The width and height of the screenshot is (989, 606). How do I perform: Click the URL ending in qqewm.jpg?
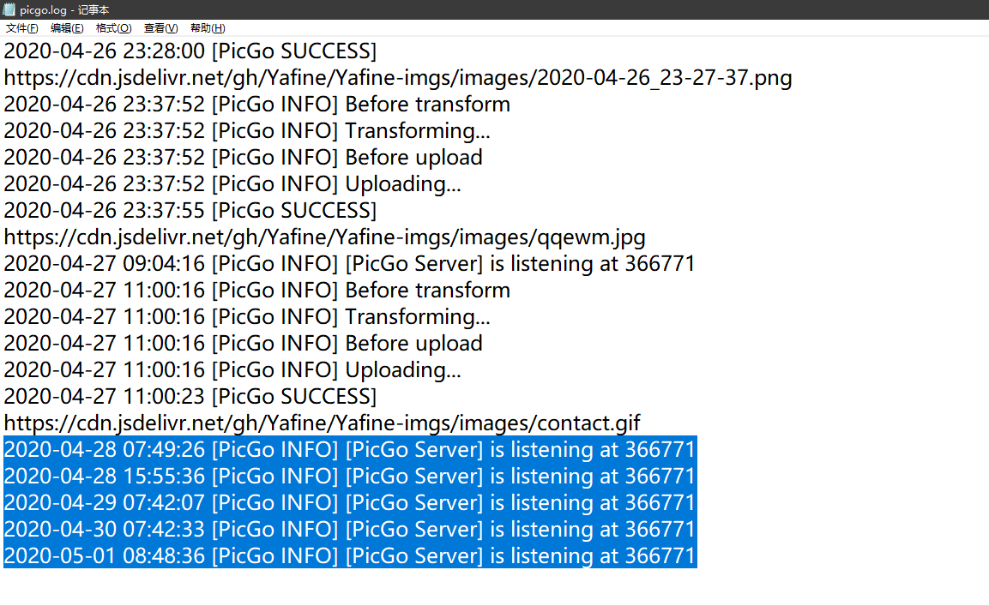coord(324,237)
